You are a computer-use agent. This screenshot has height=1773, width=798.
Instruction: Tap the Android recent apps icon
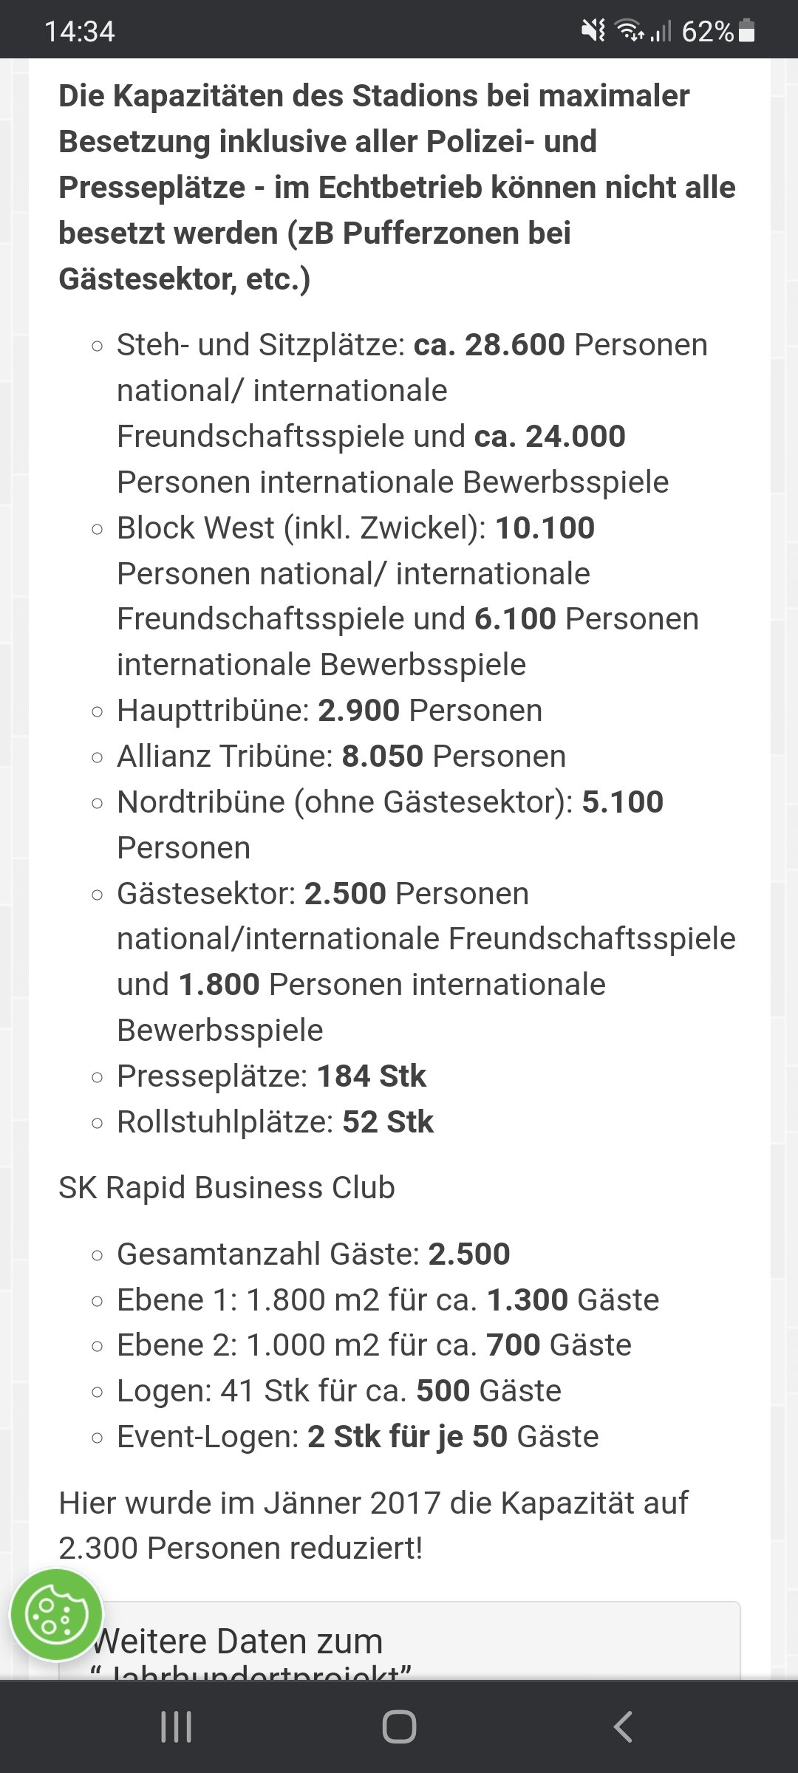(x=176, y=1727)
